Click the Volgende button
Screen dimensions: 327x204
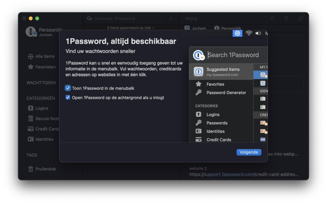point(248,152)
